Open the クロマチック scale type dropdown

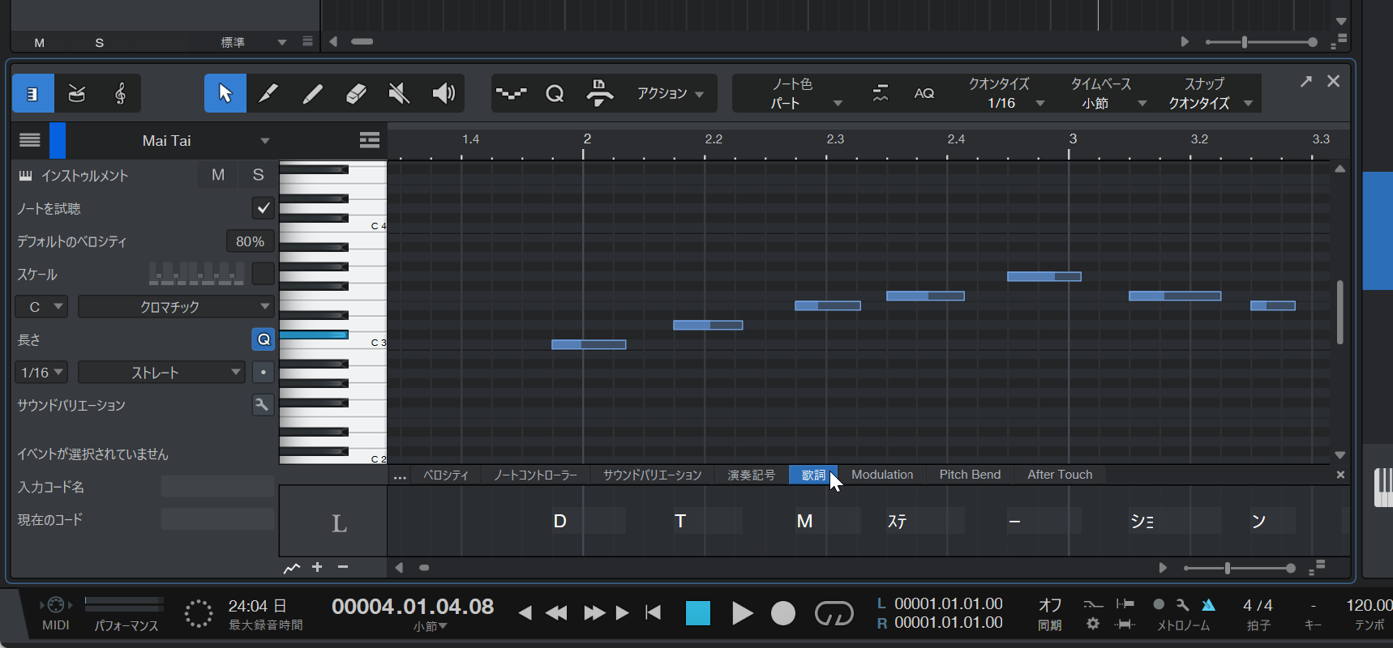tap(176, 307)
